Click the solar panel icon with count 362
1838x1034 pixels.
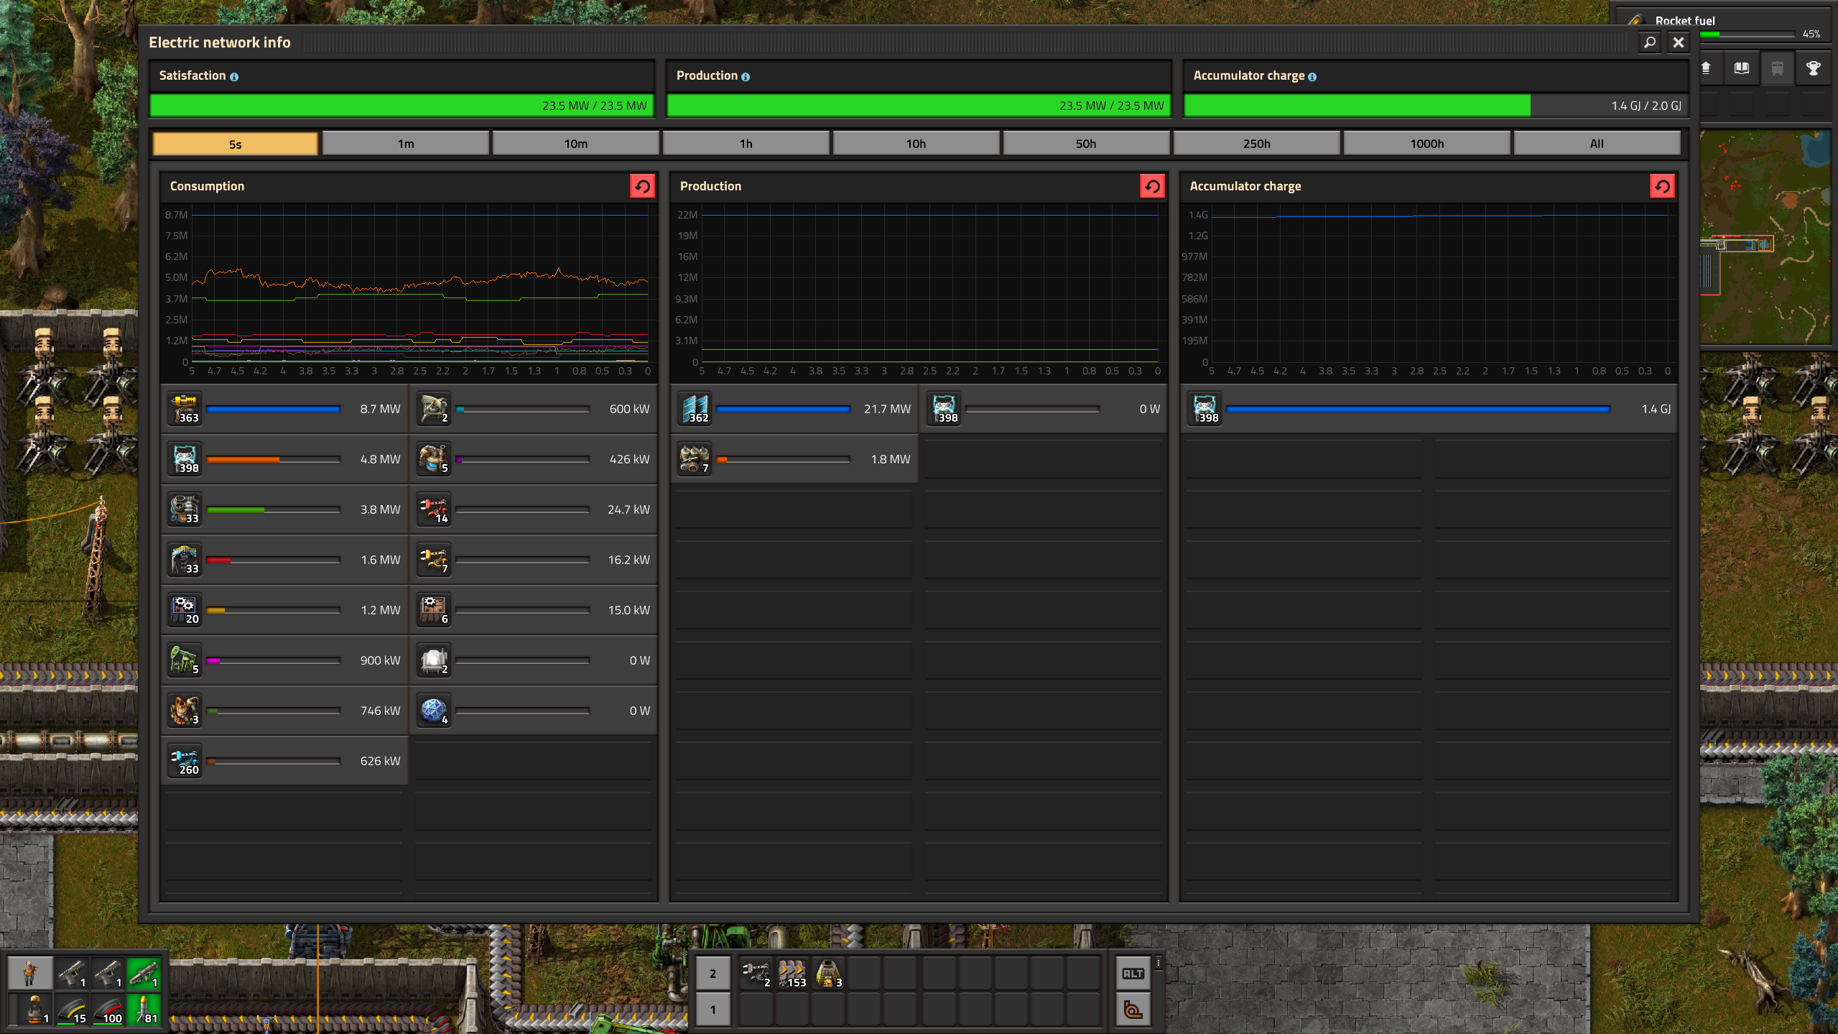click(695, 408)
